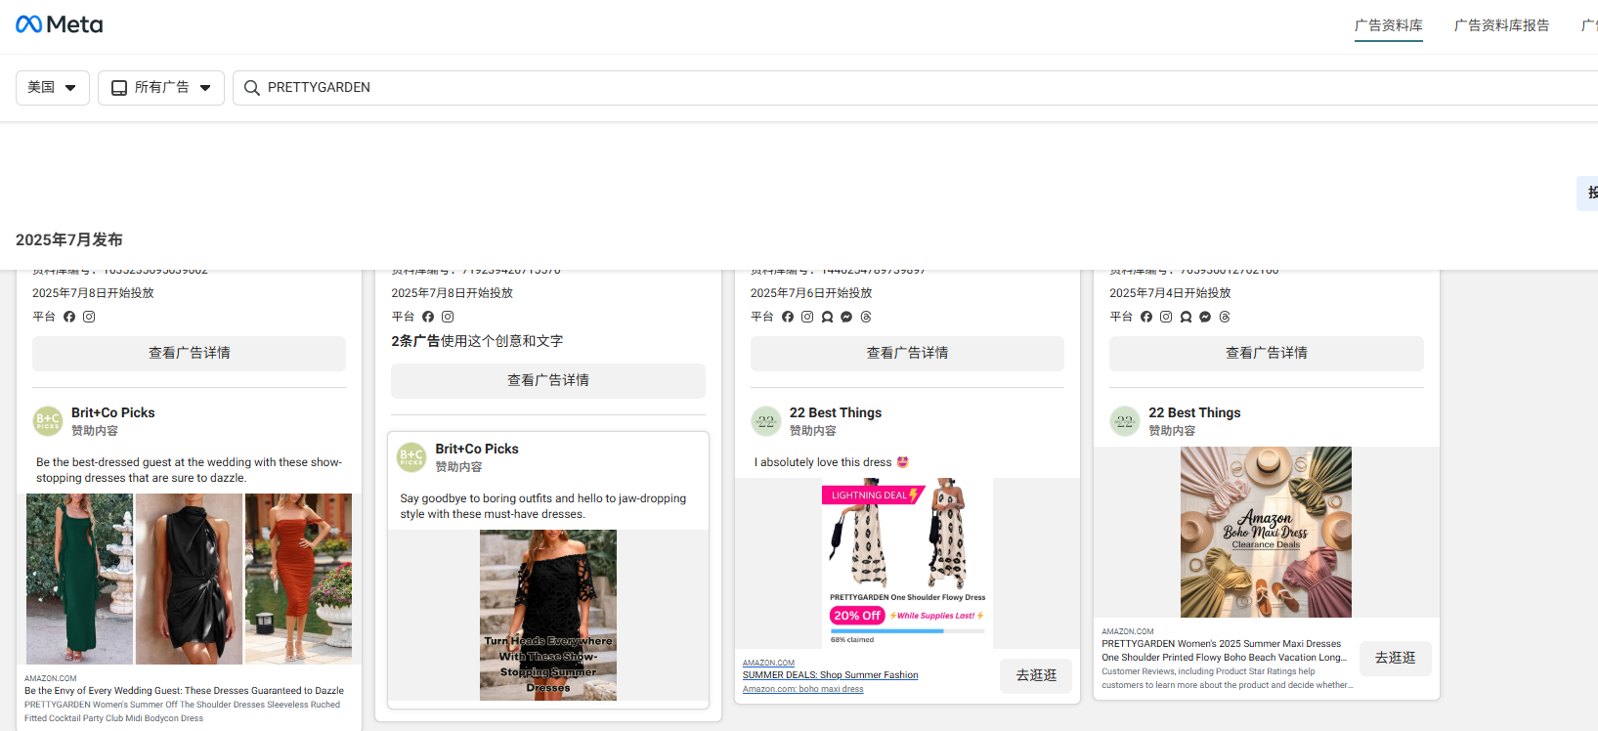Click the orange dress thumbnail

tap(298, 579)
